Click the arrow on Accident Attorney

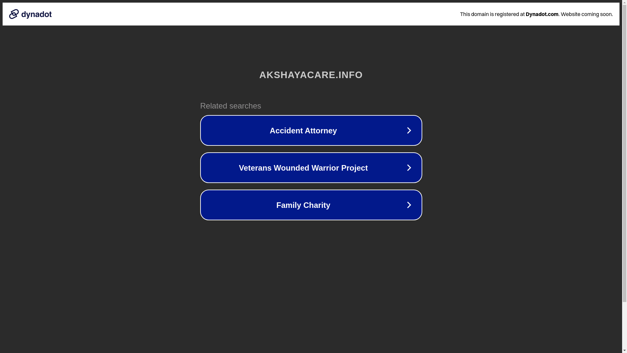[409, 130]
